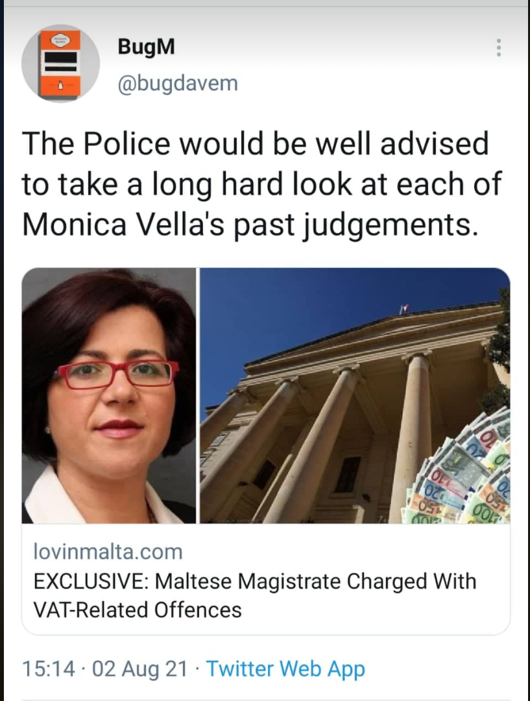
Task: Open the Twitter Web App source link
Action: point(285,669)
